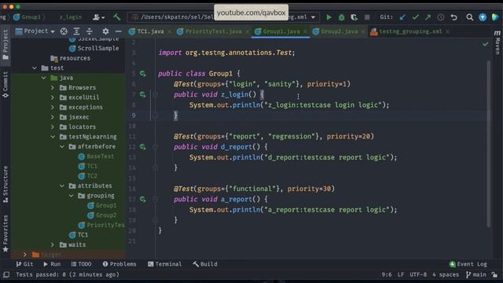Viewport: 503px width, 283px height.
Task: Switch to the TC1.java tab
Action: (x=150, y=31)
